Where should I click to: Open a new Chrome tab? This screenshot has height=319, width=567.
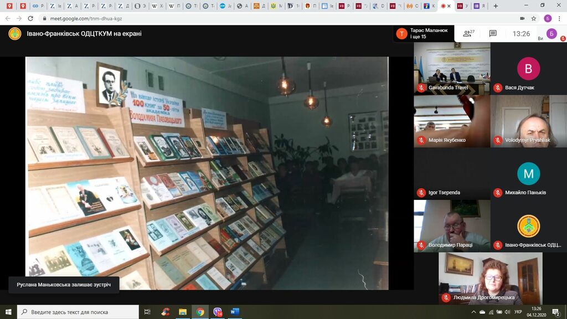[496, 6]
